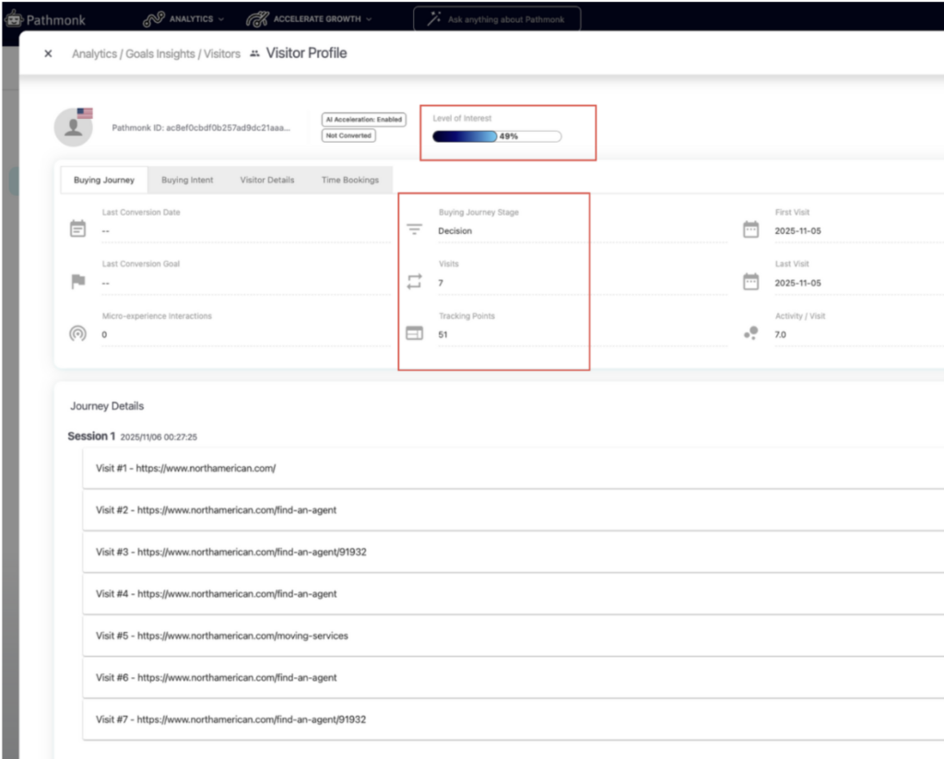Viewport: 944px width, 759px height.
Task: Click the Buying Journey Stage funnel icon
Action: 415,229
